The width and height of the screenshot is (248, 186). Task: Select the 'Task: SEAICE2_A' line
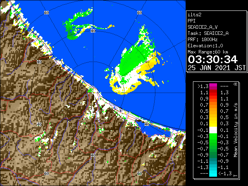pyautogui.click(x=208, y=33)
